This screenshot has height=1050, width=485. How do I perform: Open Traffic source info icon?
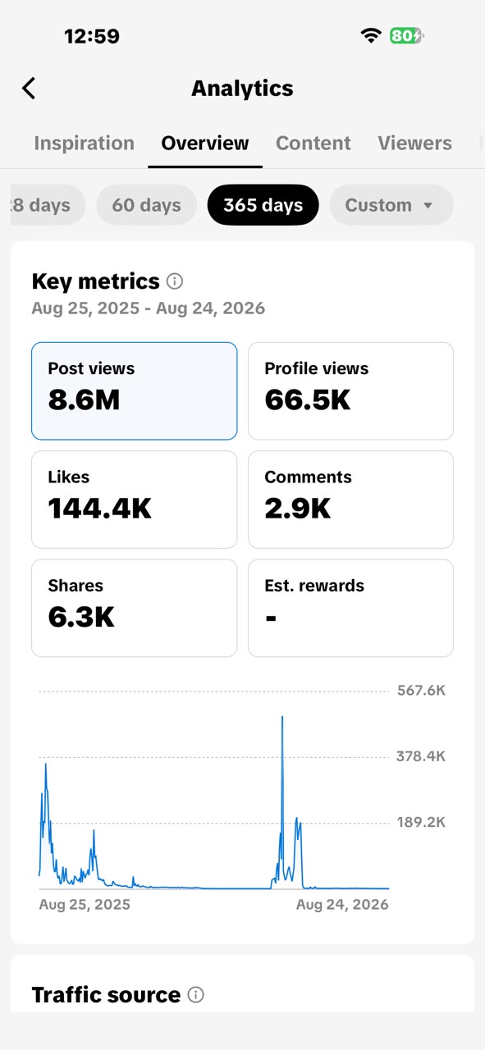pyautogui.click(x=195, y=995)
